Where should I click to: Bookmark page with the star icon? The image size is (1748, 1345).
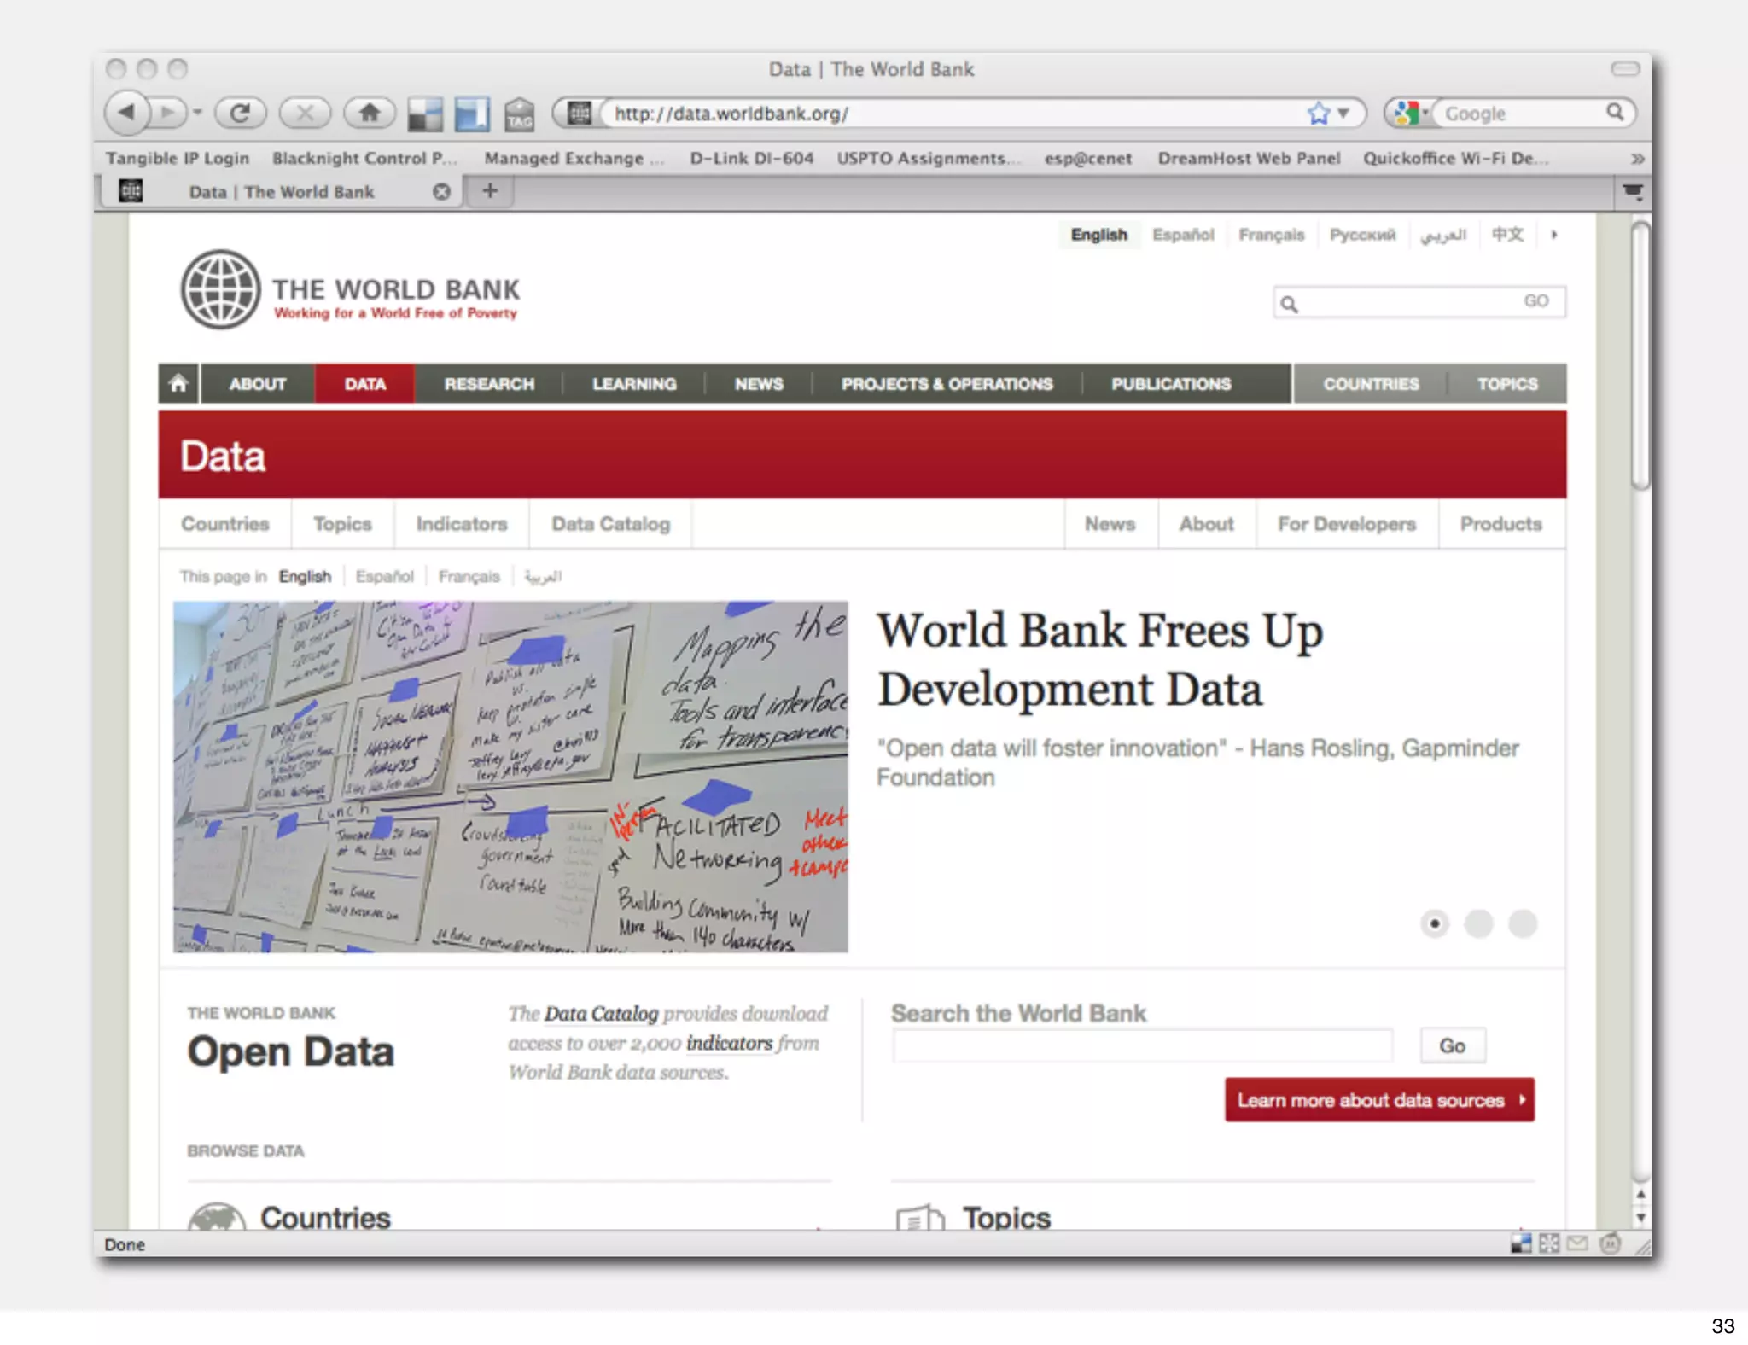tap(1318, 114)
